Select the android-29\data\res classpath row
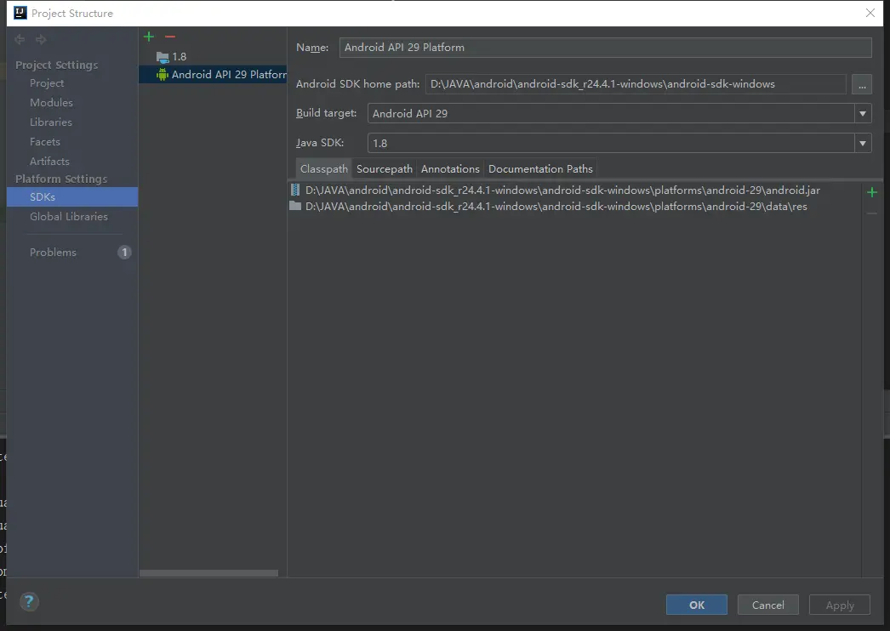 [x=574, y=206]
